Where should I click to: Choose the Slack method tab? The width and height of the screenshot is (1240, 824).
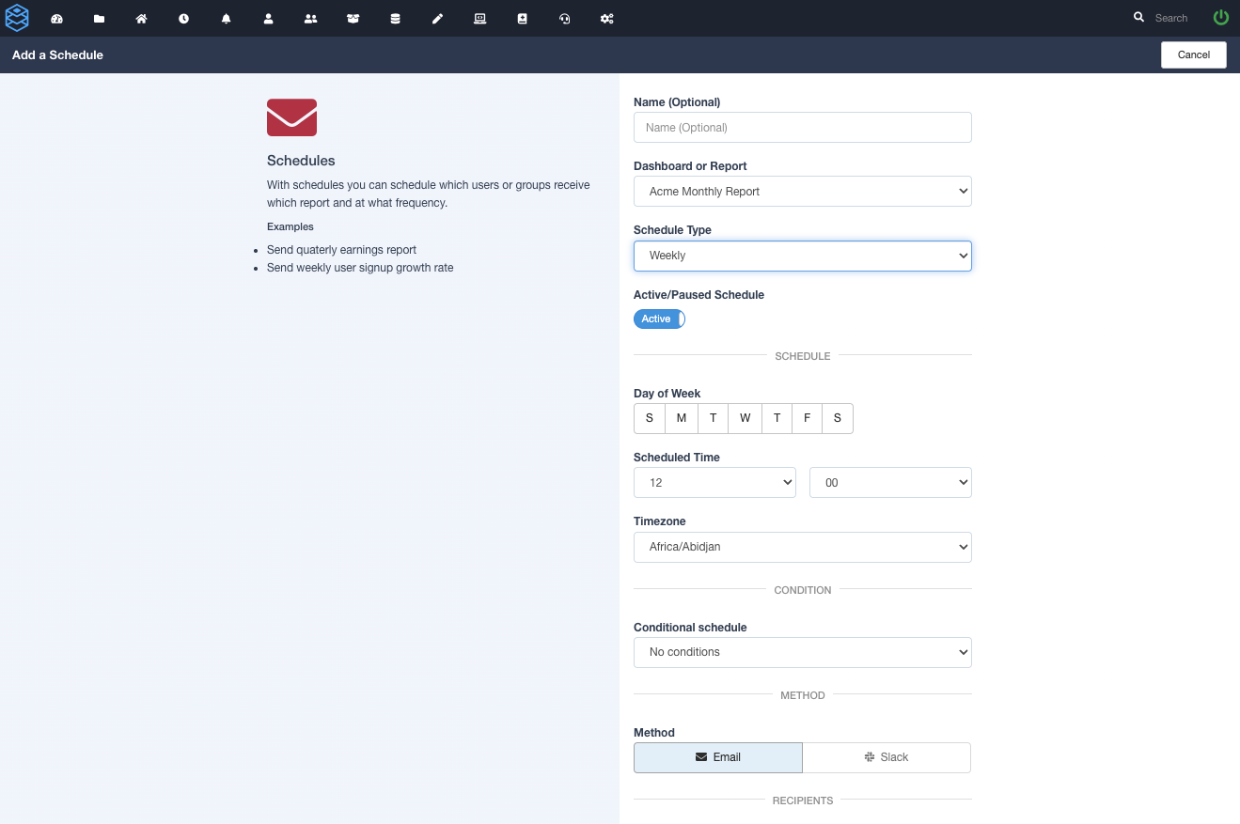pyautogui.click(x=886, y=757)
